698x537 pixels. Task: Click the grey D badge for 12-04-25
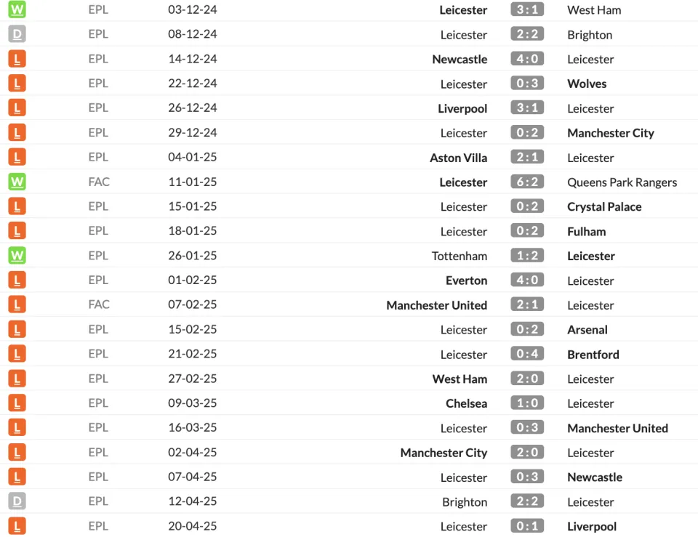pos(17,501)
